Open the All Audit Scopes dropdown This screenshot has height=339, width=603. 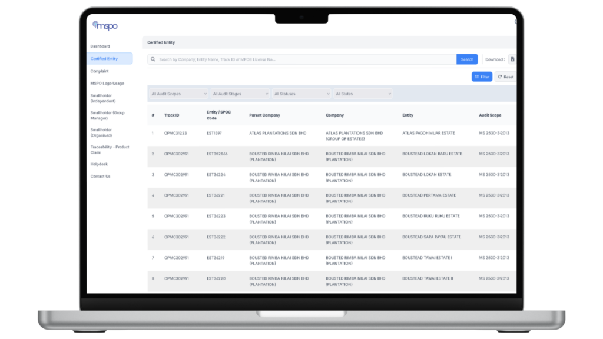[x=178, y=94]
